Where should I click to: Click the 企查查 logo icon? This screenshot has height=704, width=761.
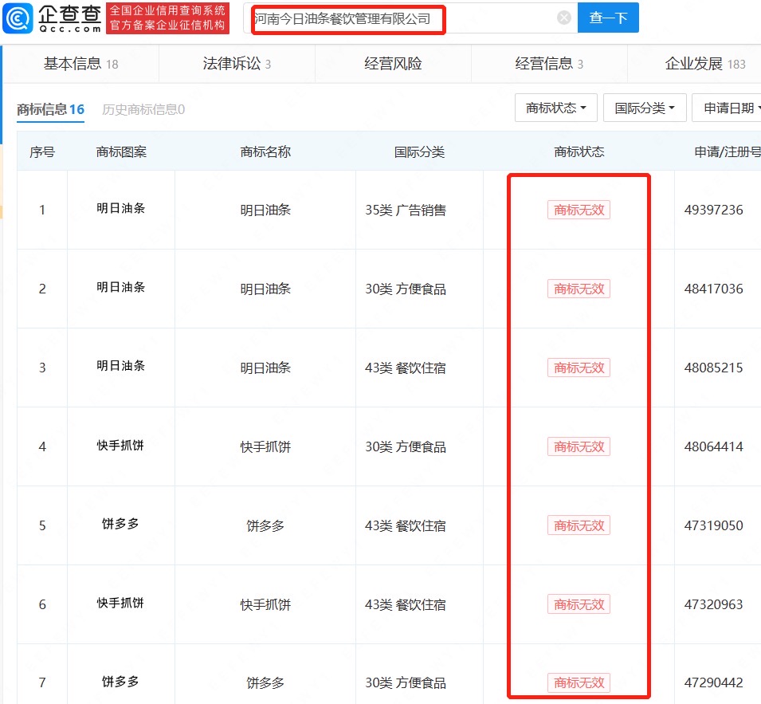pyautogui.click(x=18, y=18)
